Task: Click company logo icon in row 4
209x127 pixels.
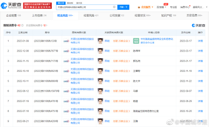Action: click(x=66, y=71)
